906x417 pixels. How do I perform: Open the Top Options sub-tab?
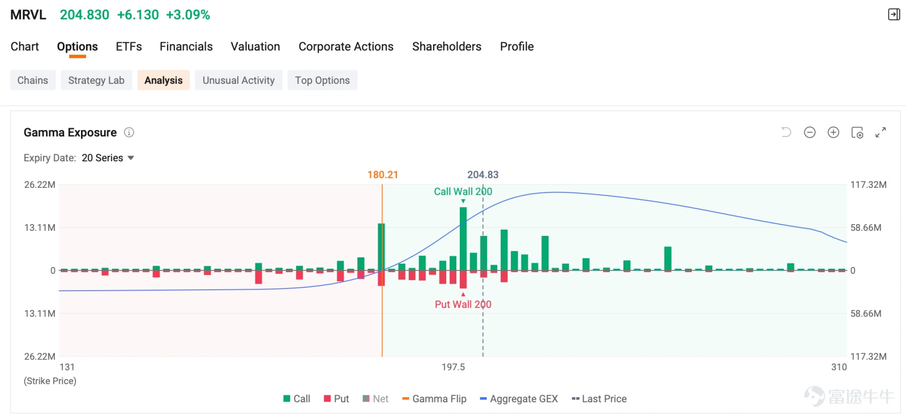322,80
